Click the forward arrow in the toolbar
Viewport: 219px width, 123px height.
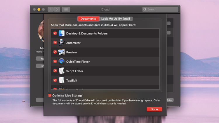(57, 10)
